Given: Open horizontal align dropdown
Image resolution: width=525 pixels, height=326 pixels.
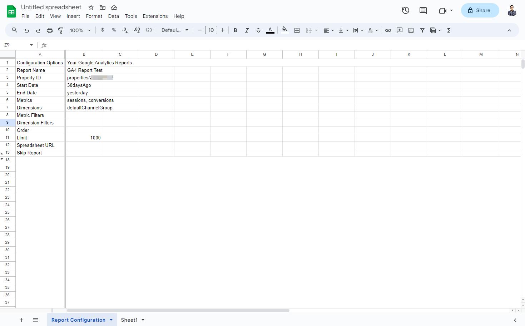Looking at the screenshot, I should (x=328, y=30).
